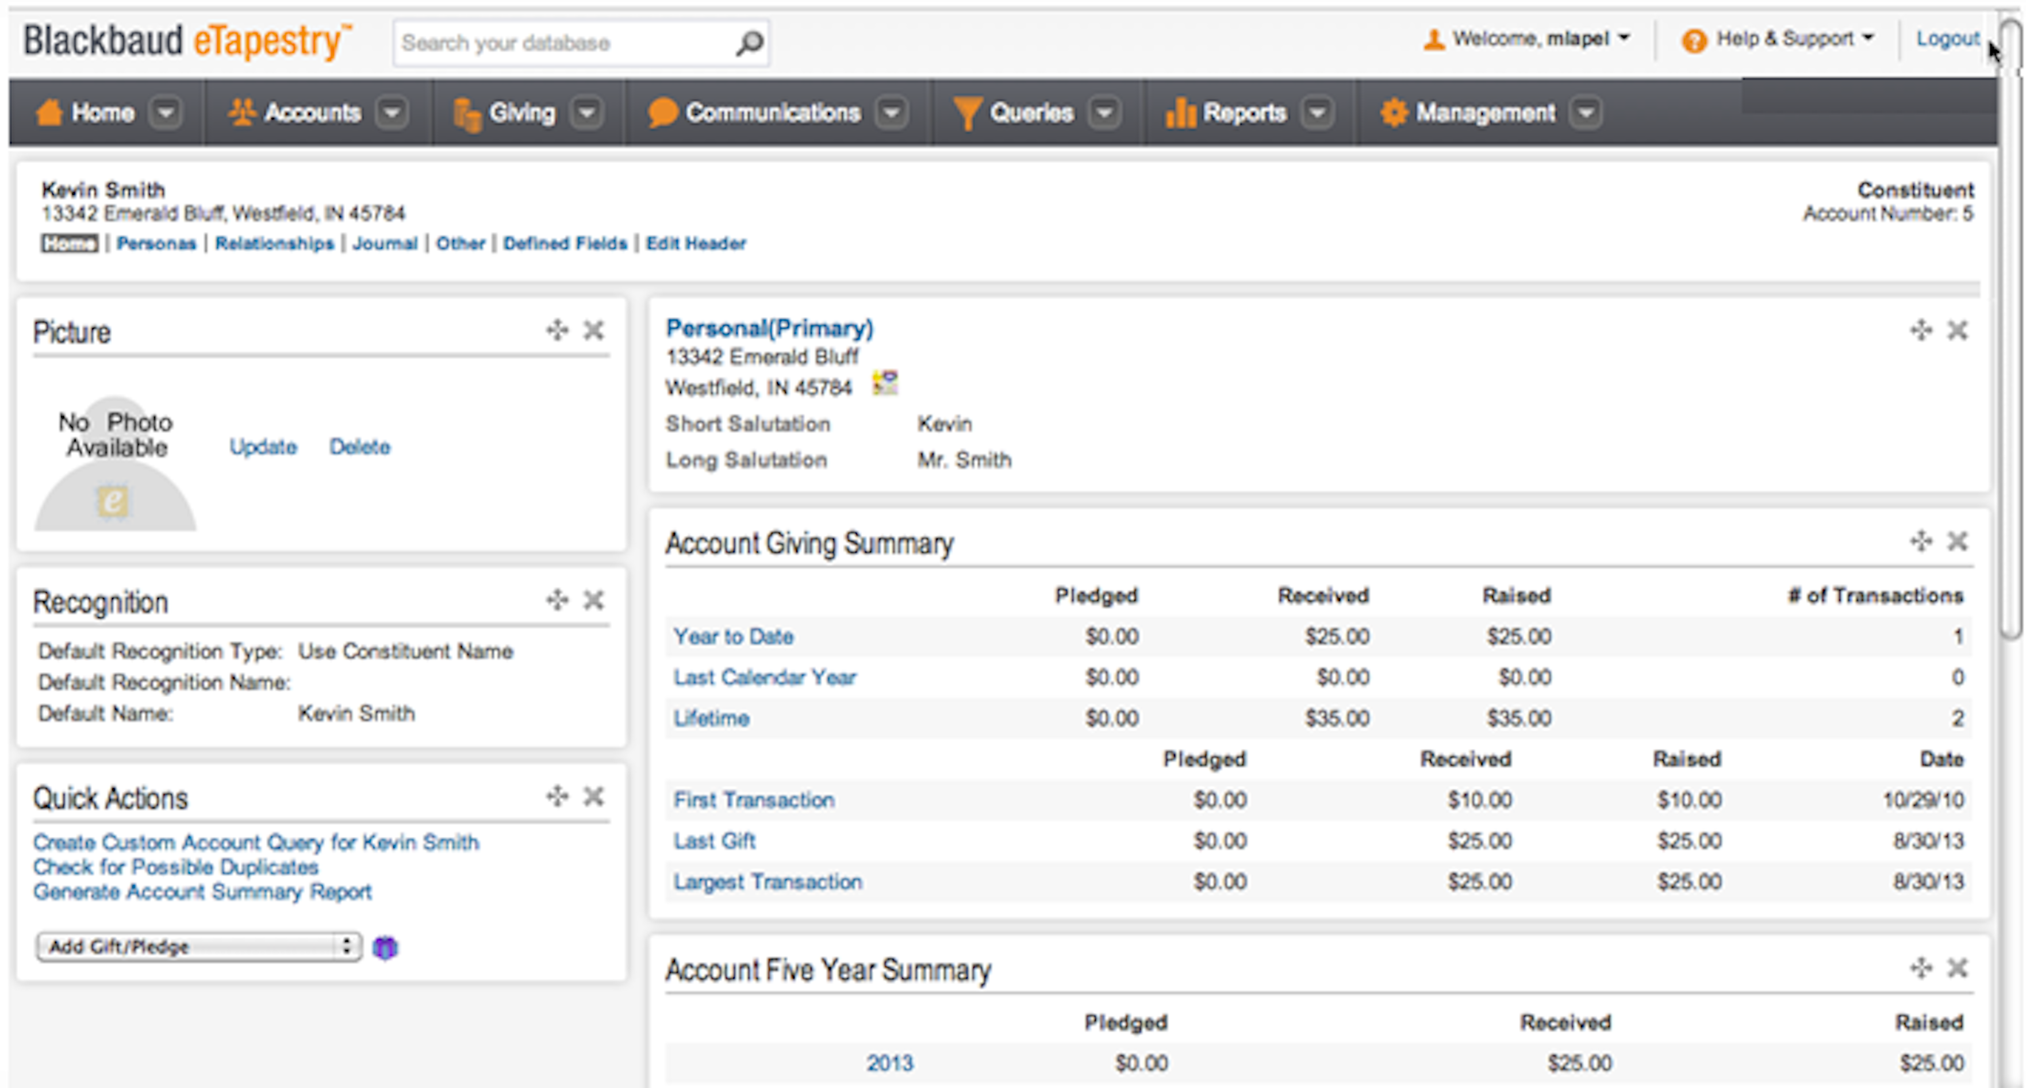Switch to the Relationships tab
Viewport: 2026px width, 1088px height.
pos(274,243)
